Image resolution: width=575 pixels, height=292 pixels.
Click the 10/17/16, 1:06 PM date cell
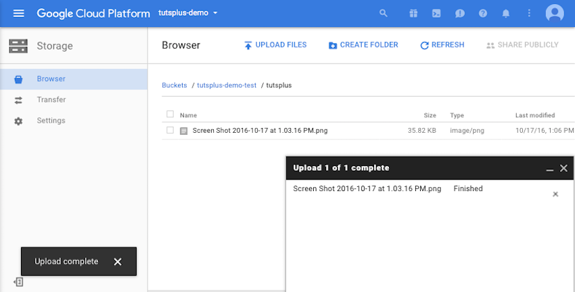point(545,130)
